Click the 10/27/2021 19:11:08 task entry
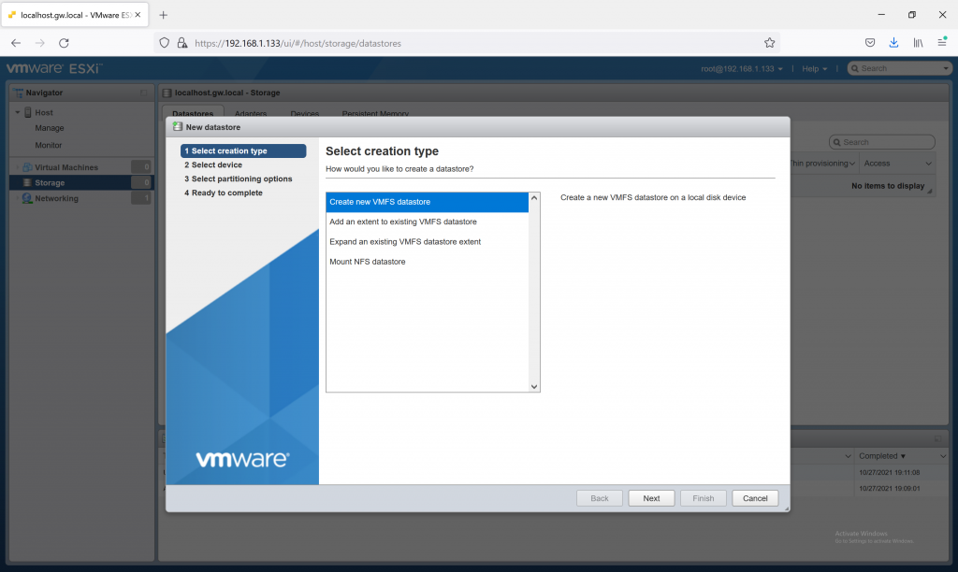958x572 pixels. click(x=889, y=473)
